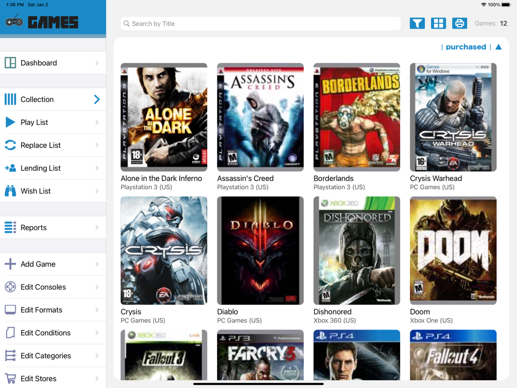Image resolution: width=517 pixels, height=388 pixels.
Task: Click the Reports list icon
Action: 10,227
